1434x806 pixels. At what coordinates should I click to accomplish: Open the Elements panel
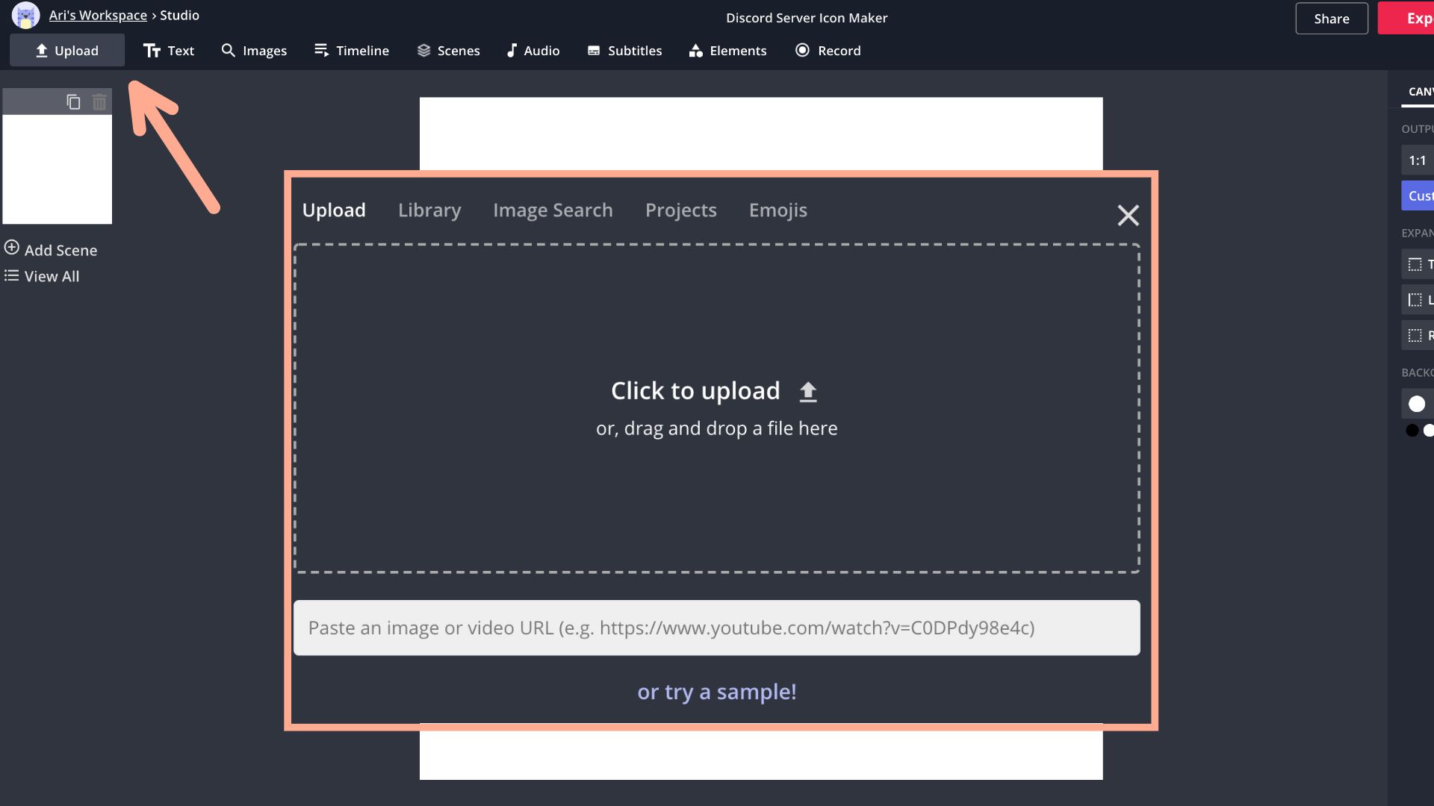pyautogui.click(x=727, y=51)
